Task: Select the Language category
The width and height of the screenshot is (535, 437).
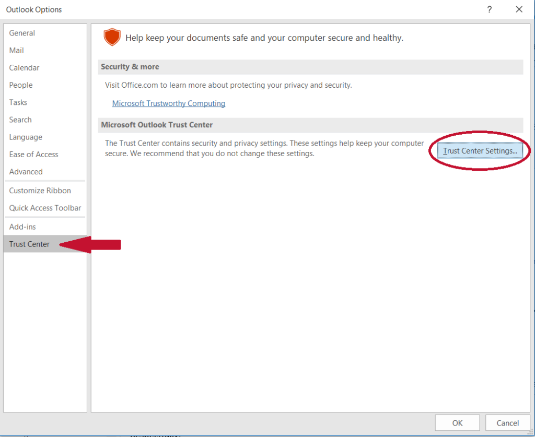Action: tap(26, 137)
